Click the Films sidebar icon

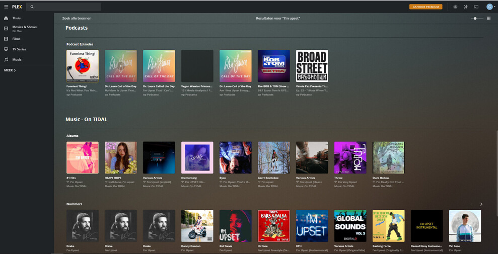point(6,39)
